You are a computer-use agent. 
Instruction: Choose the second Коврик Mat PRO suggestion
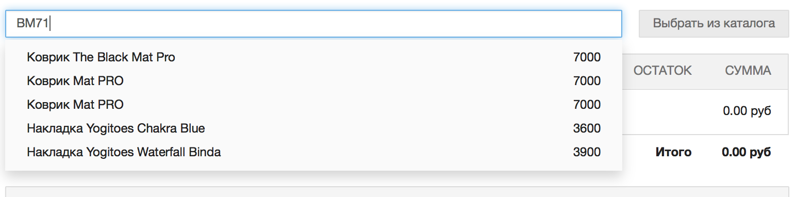(313, 105)
